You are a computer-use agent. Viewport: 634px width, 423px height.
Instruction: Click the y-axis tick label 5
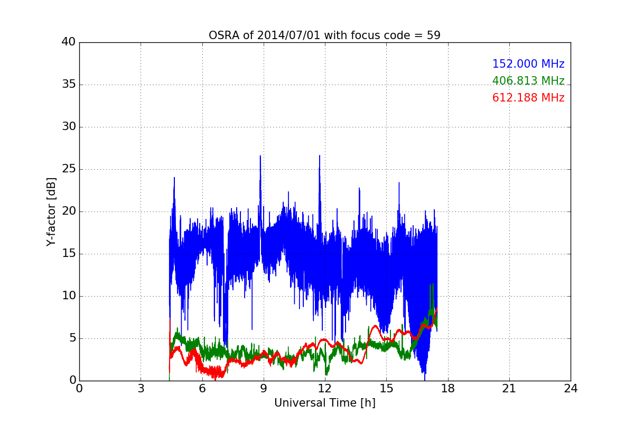tap(72, 338)
